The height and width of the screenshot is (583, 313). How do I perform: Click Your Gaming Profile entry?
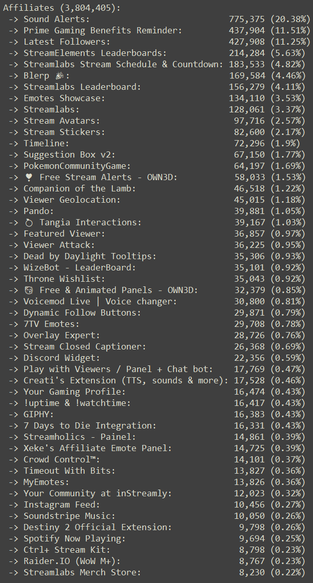[75, 392]
